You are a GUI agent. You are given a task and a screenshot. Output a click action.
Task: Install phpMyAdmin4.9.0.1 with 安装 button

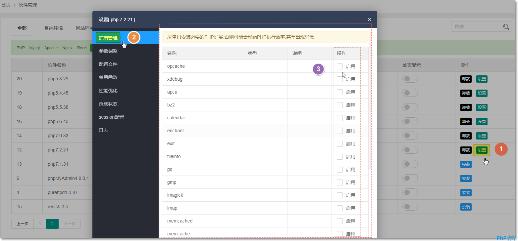point(466,179)
